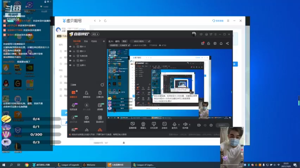Toggle lock on 图片 4 layer

(x=74, y=46)
